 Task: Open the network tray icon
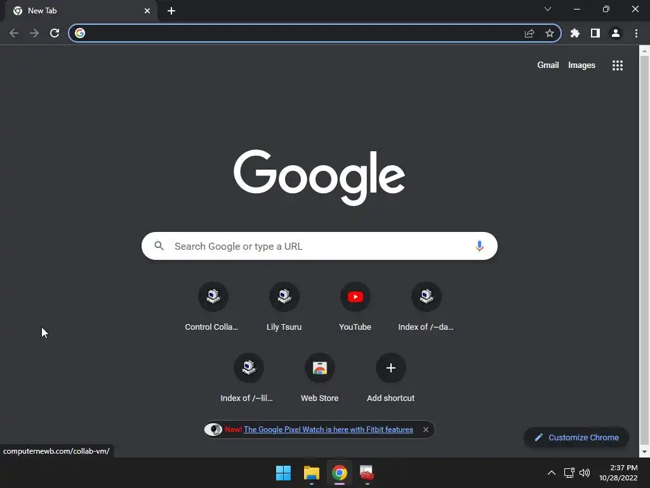point(569,473)
